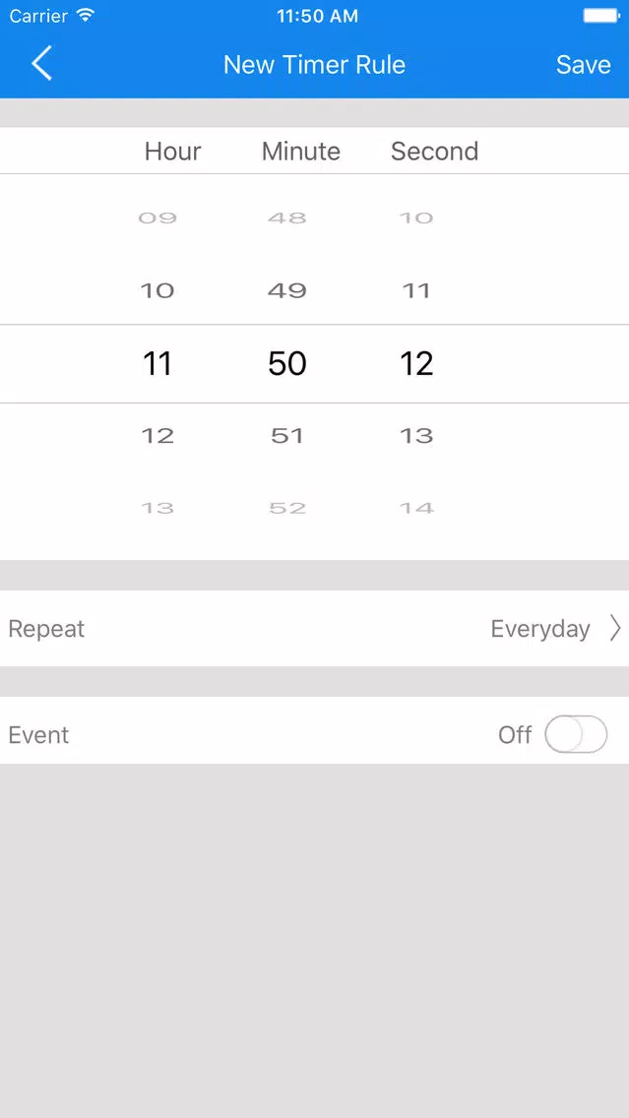Pick second 13 in picker
Viewport: 629px width, 1118px height.
pos(416,435)
